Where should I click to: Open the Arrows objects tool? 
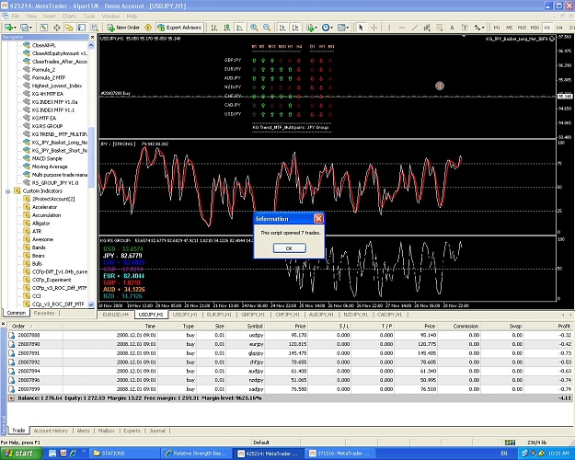477,28
